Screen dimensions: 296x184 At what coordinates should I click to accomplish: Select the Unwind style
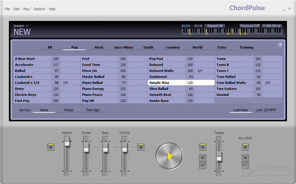(x=249, y=95)
